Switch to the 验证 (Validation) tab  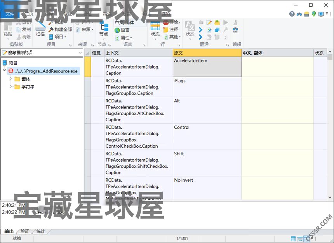pyautogui.click(x=25, y=231)
